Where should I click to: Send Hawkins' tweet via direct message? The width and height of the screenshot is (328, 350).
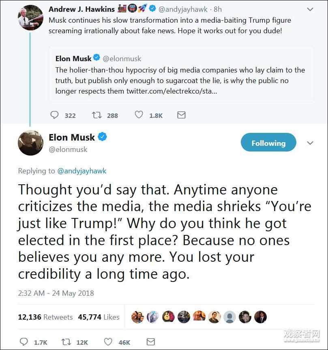pos(182,115)
